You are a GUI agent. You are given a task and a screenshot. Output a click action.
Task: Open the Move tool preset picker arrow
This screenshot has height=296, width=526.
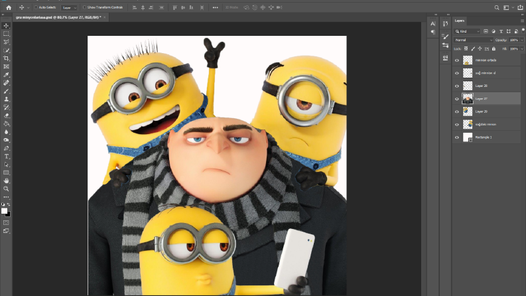(x=28, y=7)
